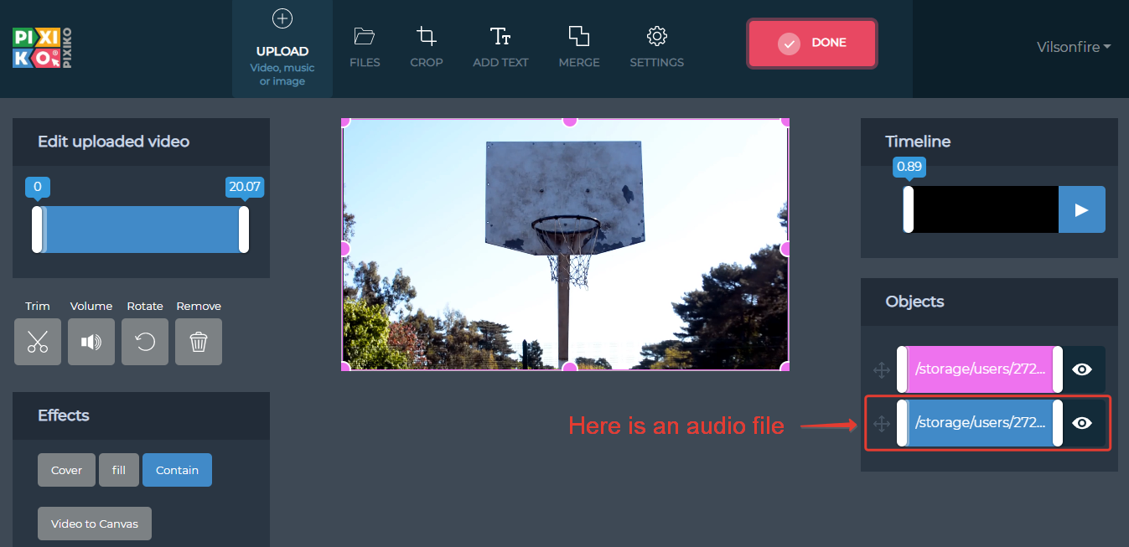This screenshot has height=547, width=1129.
Task: Click the blue trim range bar
Action: tap(141, 230)
